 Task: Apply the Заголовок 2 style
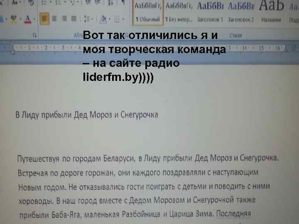tap(241, 12)
